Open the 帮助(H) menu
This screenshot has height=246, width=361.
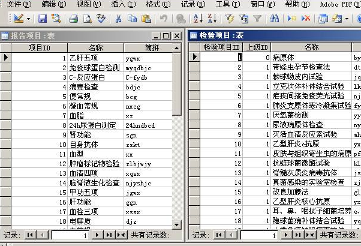297,4
